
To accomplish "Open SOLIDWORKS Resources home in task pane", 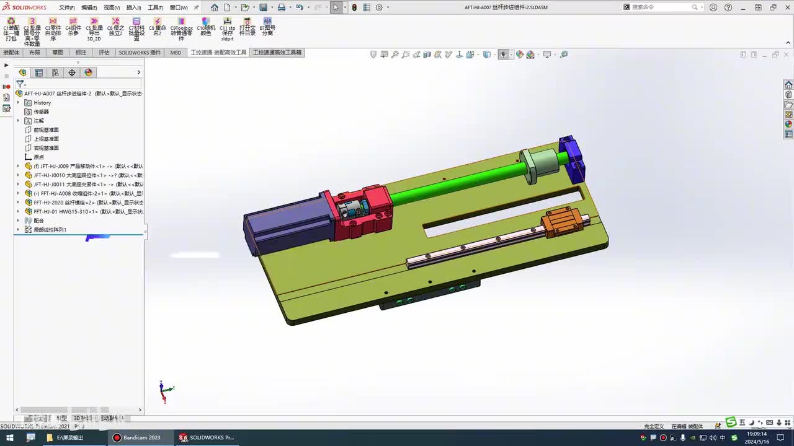I will (x=788, y=85).
